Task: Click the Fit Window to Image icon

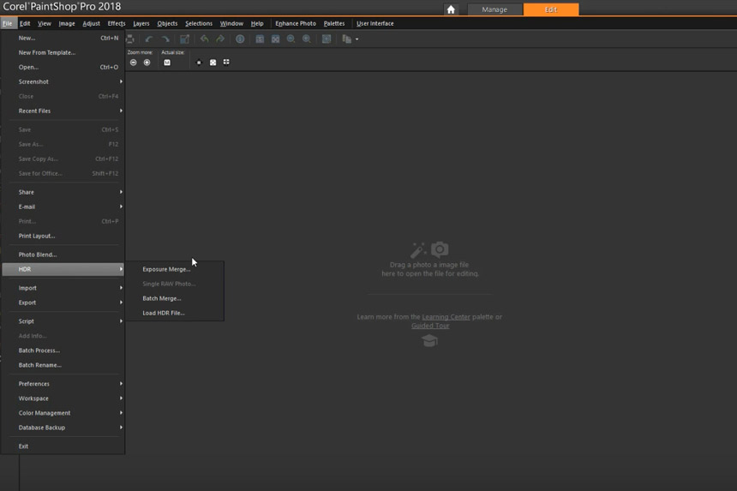Action: (x=275, y=39)
